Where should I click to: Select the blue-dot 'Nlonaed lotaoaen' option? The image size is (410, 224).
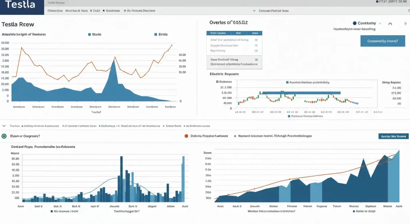click(x=235, y=136)
